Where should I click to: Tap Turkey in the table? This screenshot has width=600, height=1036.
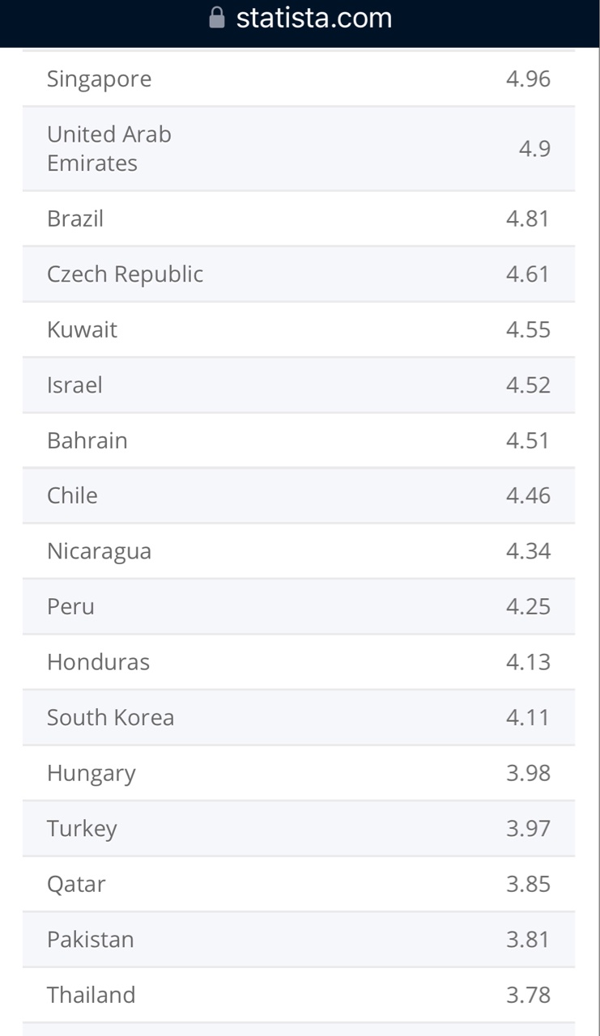(x=82, y=828)
